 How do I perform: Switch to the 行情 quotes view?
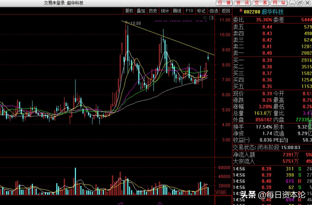[225, 3]
